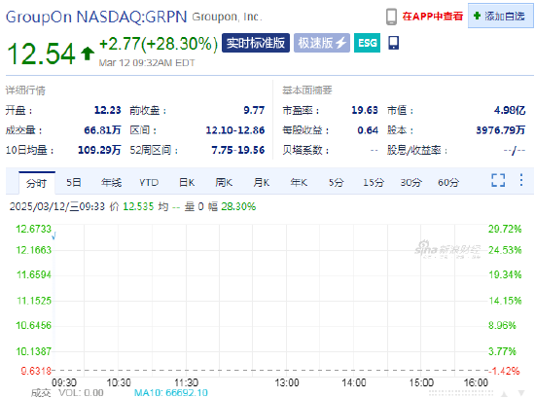Click the mobile device icon after ESG

(x=393, y=43)
